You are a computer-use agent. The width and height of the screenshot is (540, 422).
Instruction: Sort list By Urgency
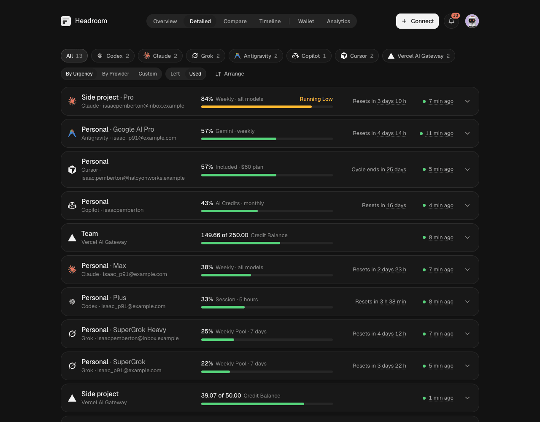coord(79,74)
